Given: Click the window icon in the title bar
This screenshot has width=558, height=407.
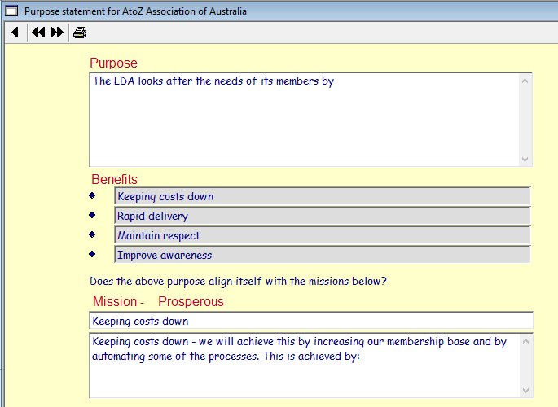Looking at the screenshot, I should coord(11,11).
